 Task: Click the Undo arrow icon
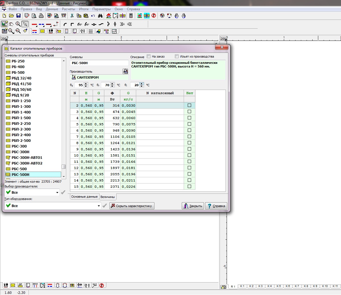[93, 16]
